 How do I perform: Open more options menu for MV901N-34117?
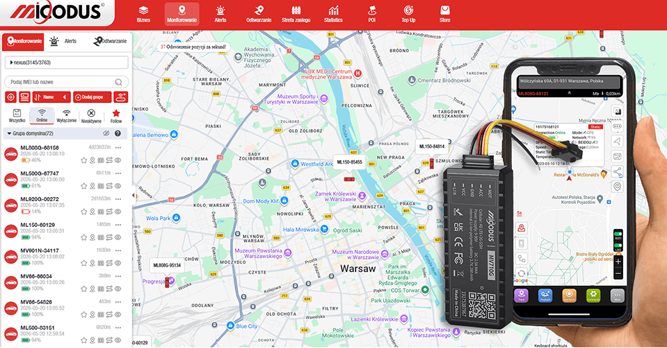click(x=118, y=250)
